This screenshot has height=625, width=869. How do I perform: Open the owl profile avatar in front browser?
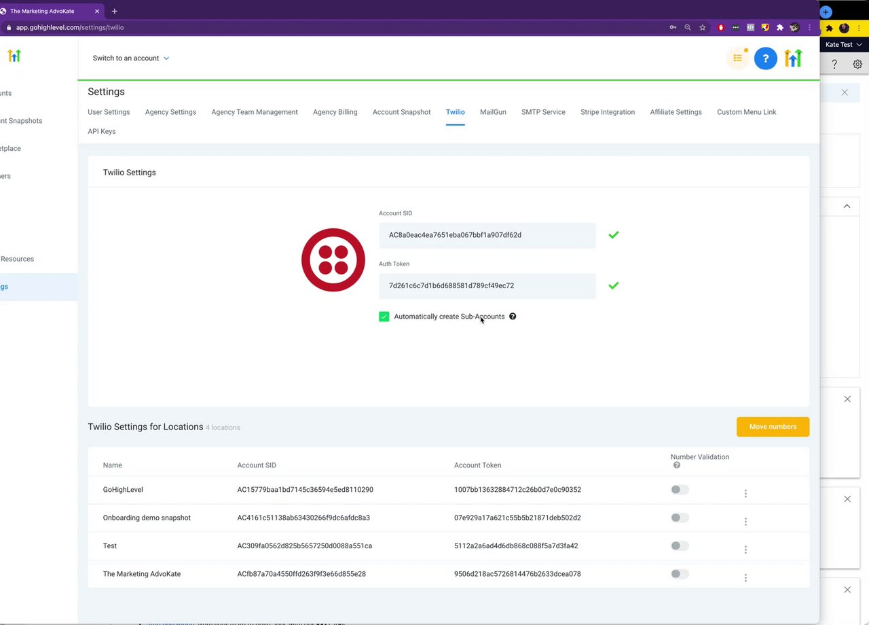pos(794,28)
